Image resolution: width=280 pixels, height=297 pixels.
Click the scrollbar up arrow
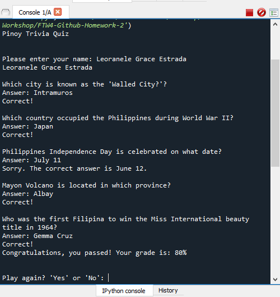pyautogui.click(x=276, y=24)
